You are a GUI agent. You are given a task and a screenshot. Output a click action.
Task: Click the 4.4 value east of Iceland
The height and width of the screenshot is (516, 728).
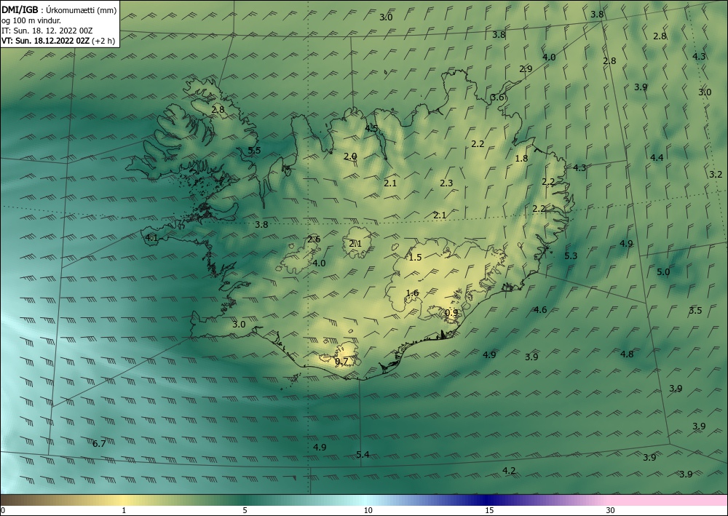tap(657, 158)
